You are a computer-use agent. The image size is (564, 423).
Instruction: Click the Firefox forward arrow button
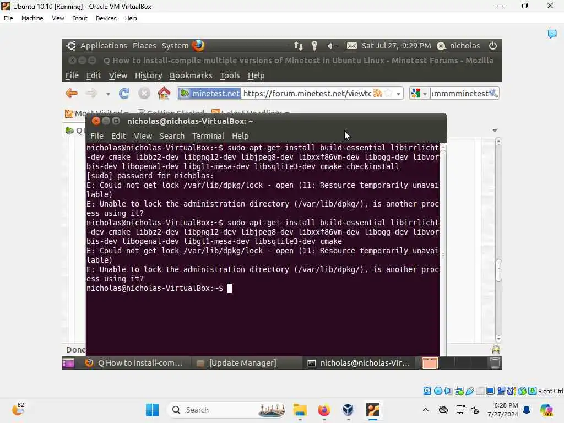tap(91, 94)
